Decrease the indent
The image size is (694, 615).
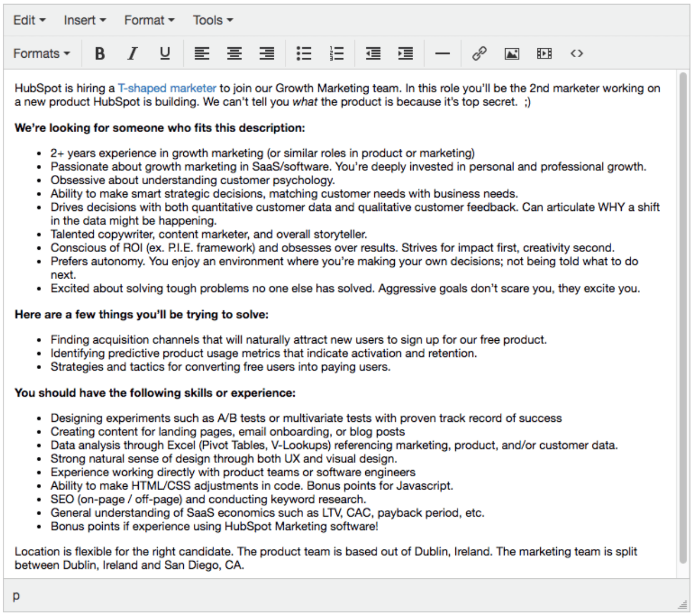(x=373, y=53)
